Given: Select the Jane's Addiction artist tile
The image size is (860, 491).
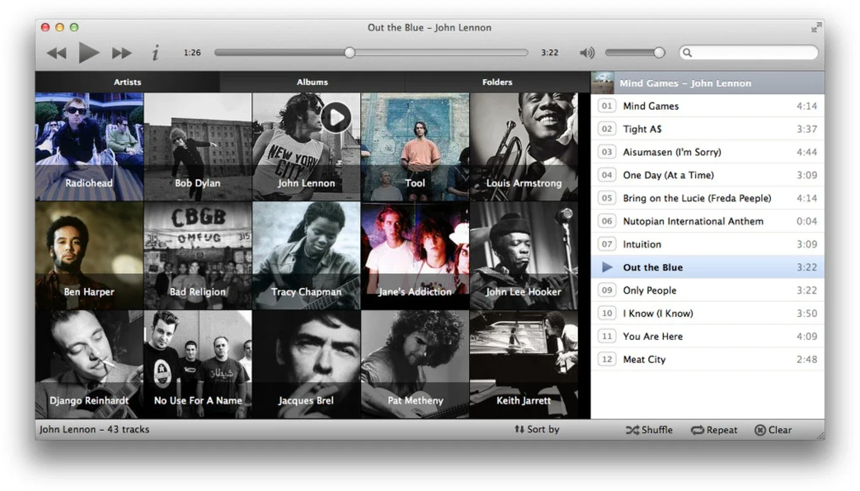Looking at the screenshot, I should point(415,255).
